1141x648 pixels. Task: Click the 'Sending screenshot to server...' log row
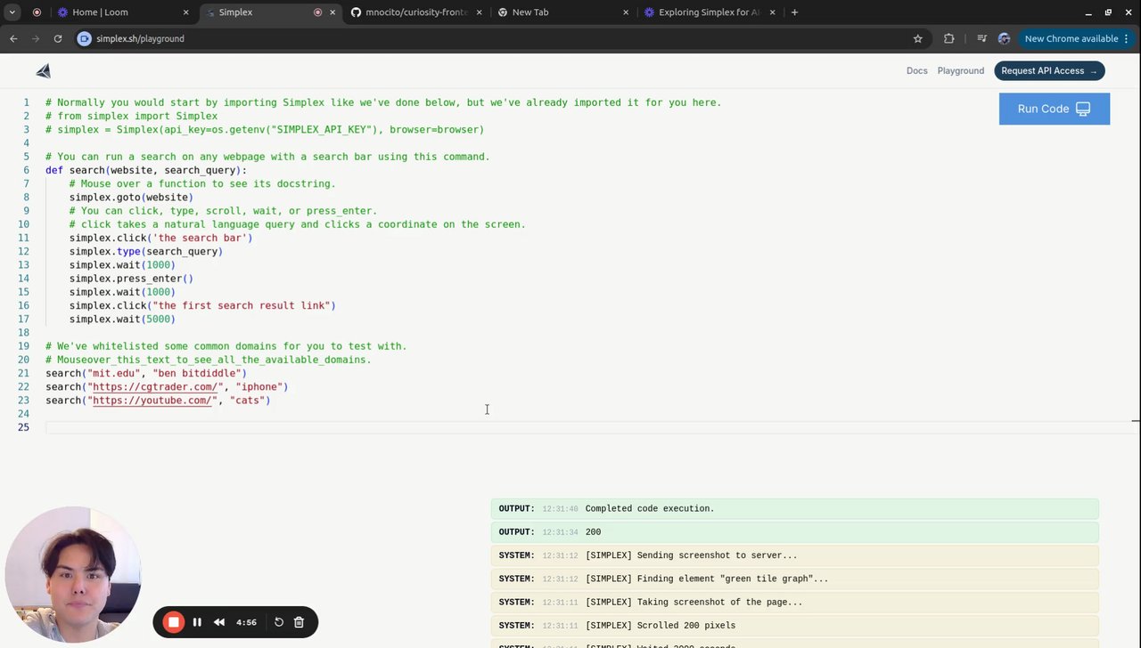[794, 555]
